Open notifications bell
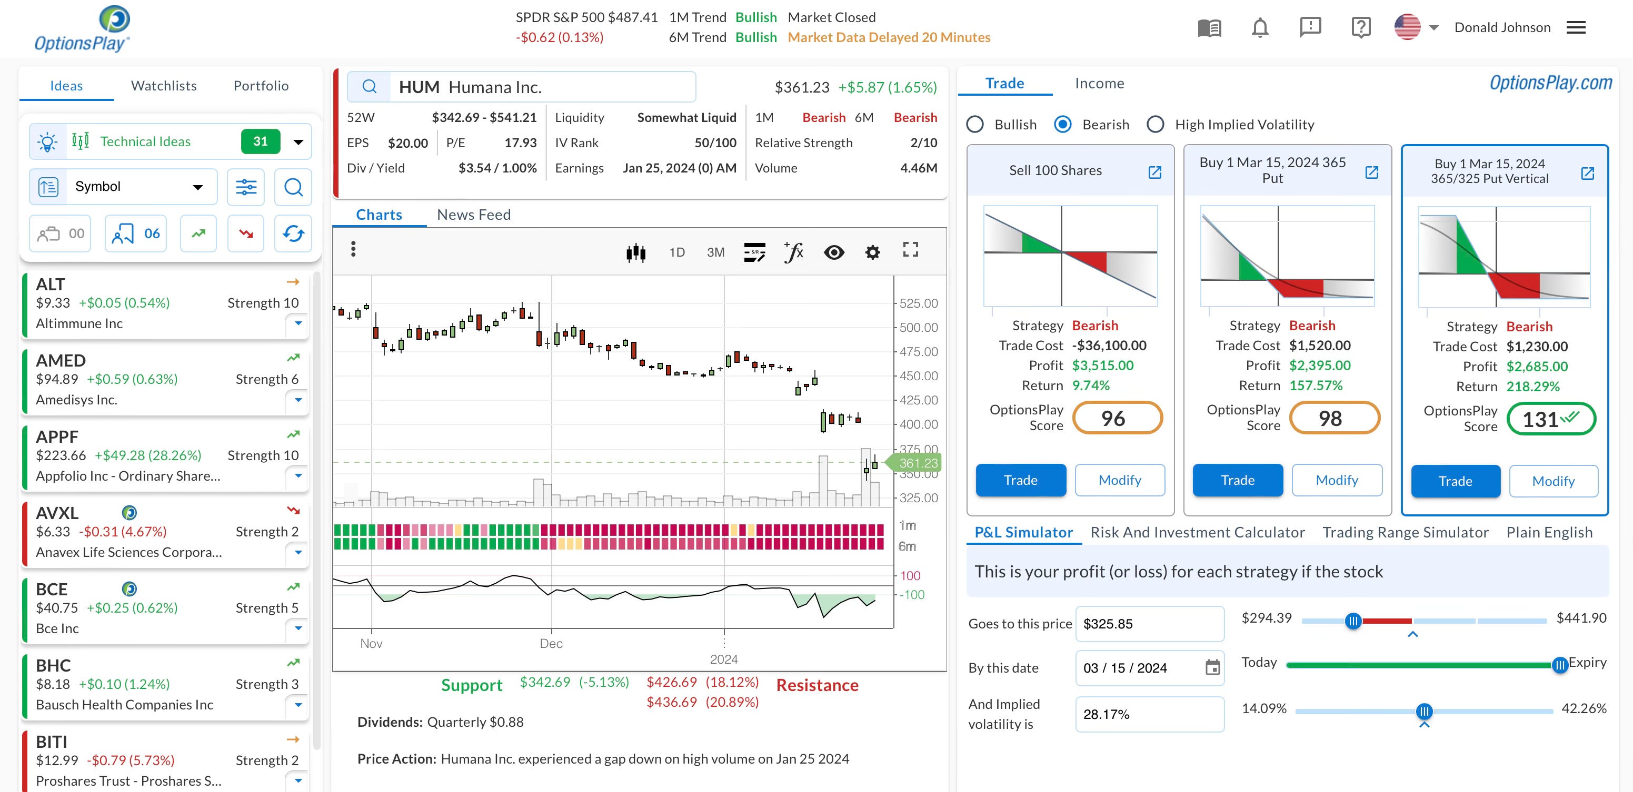 point(1260,28)
